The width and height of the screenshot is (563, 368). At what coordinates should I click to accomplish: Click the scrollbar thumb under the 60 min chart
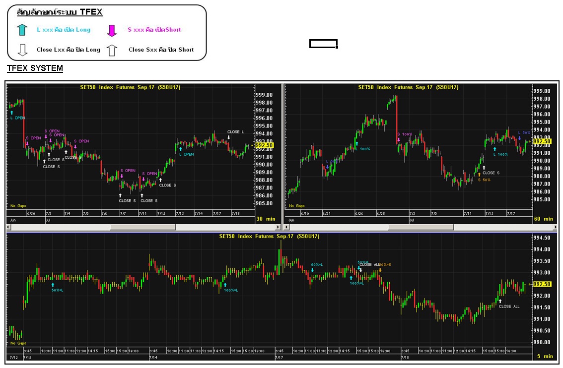[421, 227]
